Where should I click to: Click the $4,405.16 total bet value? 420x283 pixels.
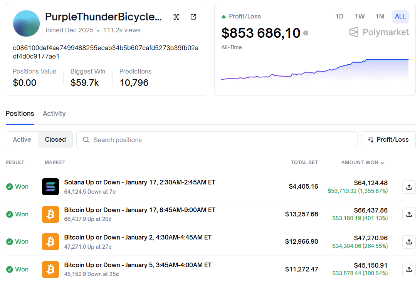303,186
